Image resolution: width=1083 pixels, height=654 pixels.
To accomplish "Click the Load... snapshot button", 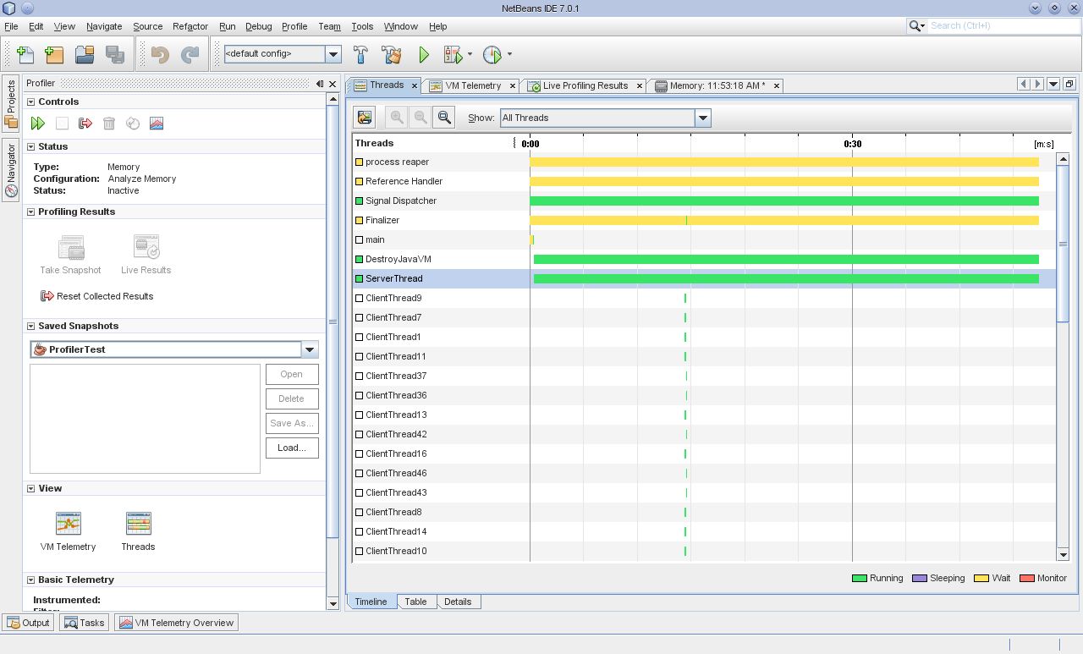I will click(x=292, y=448).
